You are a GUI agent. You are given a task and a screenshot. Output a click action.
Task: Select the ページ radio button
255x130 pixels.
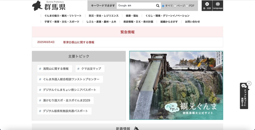[x=175, y=6]
